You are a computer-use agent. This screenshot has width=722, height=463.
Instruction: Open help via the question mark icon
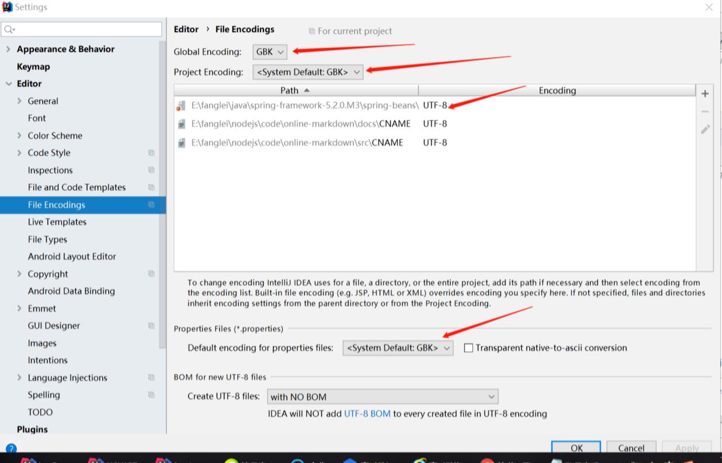point(11,449)
